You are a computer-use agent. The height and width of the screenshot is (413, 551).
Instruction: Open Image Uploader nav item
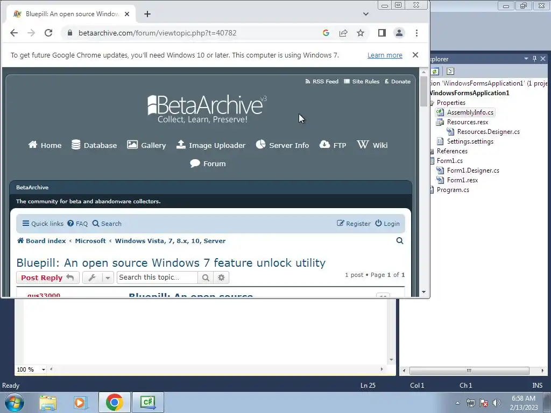click(x=211, y=145)
